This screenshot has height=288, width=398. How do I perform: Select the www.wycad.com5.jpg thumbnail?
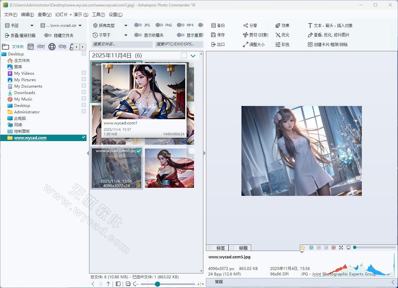coord(116,168)
